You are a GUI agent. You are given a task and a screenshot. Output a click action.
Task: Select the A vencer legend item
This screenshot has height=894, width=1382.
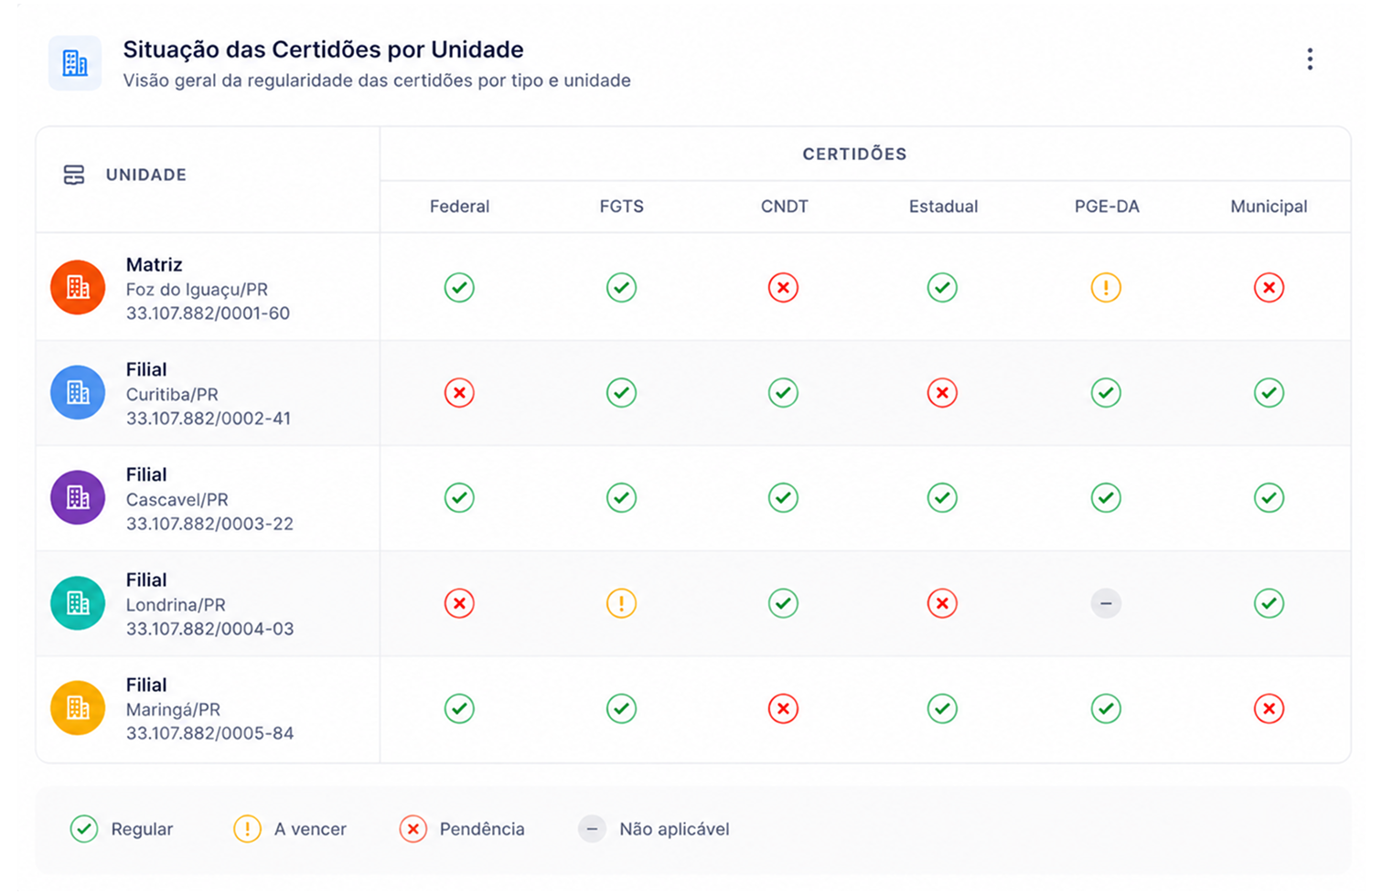(290, 829)
